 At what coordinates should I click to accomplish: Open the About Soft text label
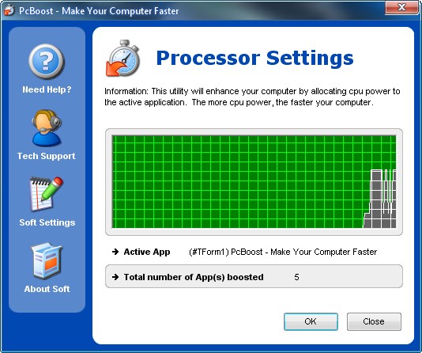47,289
